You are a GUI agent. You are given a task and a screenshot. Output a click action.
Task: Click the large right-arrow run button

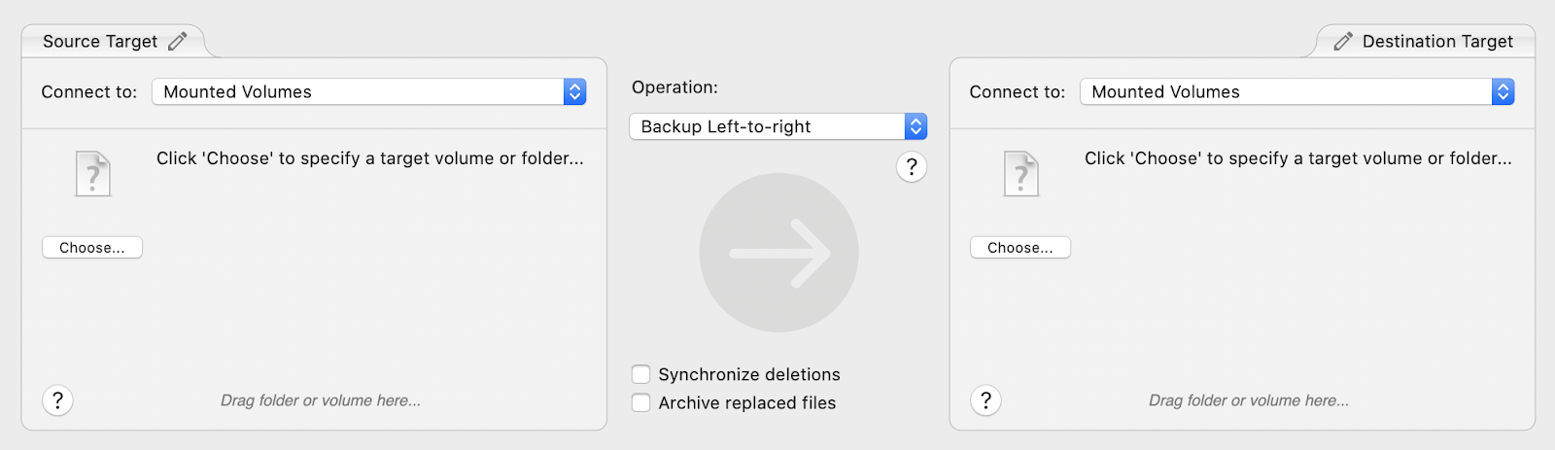(x=778, y=253)
